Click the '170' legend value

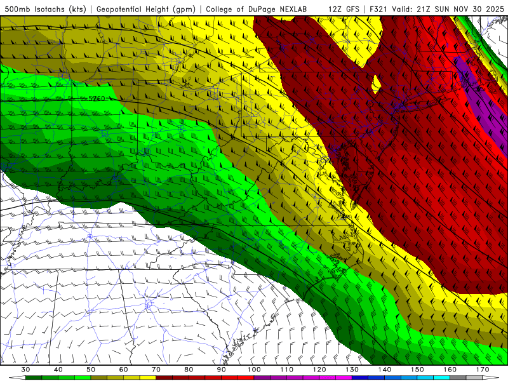coord(483,370)
